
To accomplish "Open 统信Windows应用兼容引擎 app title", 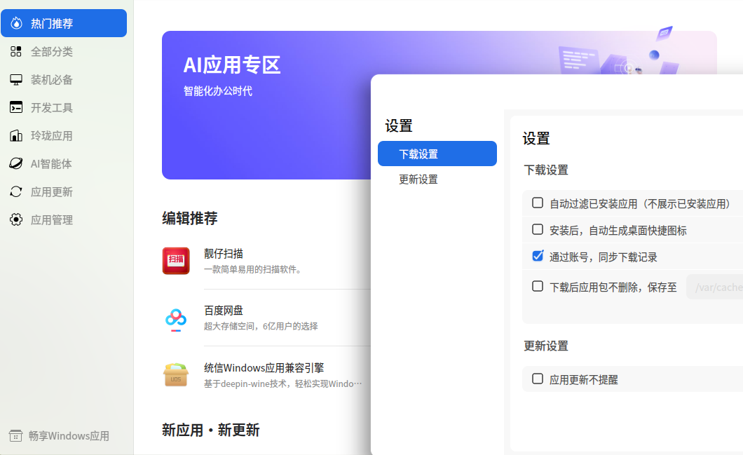I will point(264,368).
